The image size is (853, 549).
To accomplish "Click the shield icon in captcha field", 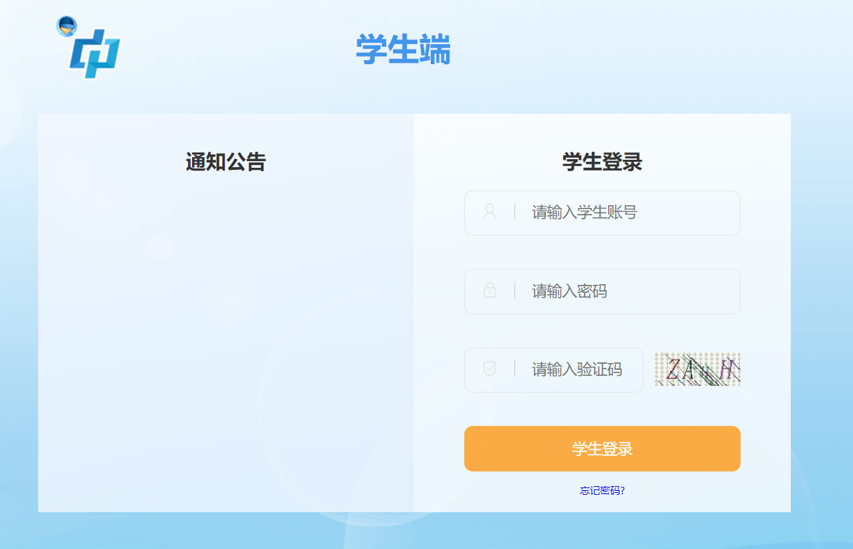I will [x=490, y=368].
